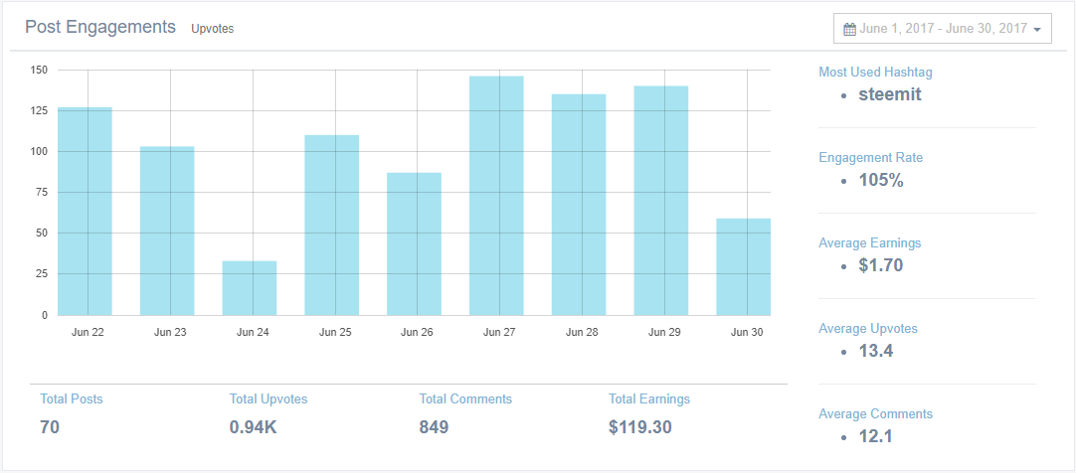Screen dimensions: 1076x473
Task: Open the date range dropdown arrow
Action: point(1037,30)
